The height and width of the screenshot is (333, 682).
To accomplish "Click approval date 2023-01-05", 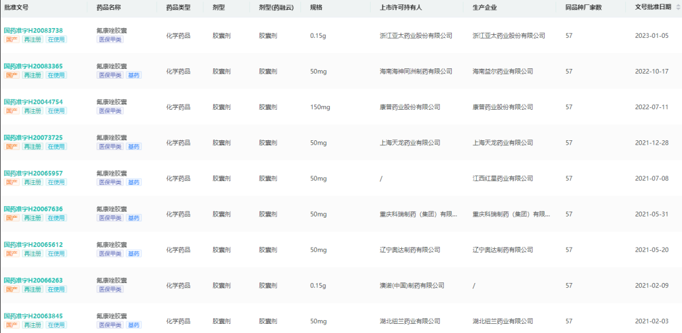I will click(x=651, y=35).
